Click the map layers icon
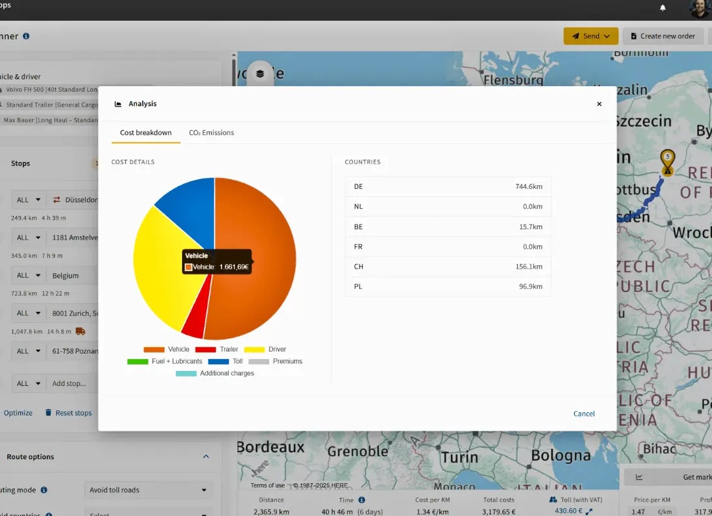The image size is (712, 516). click(260, 74)
